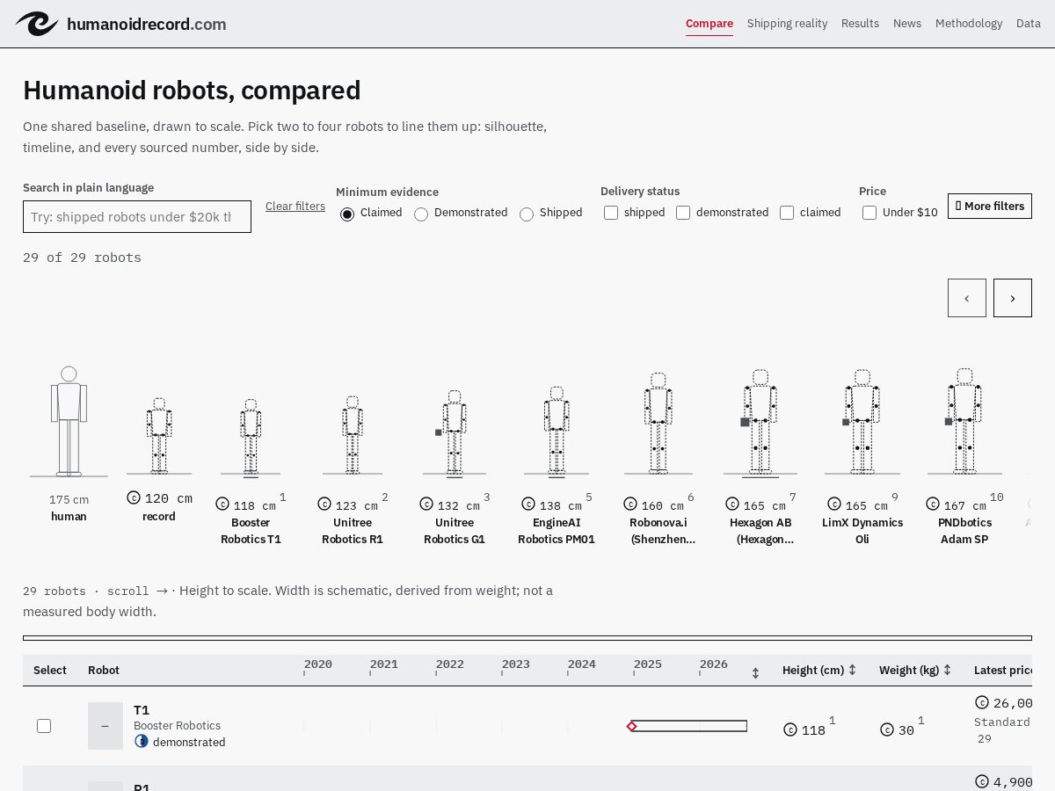Image resolution: width=1055 pixels, height=791 pixels.
Task: Go to the Results page
Action: coord(860,24)
